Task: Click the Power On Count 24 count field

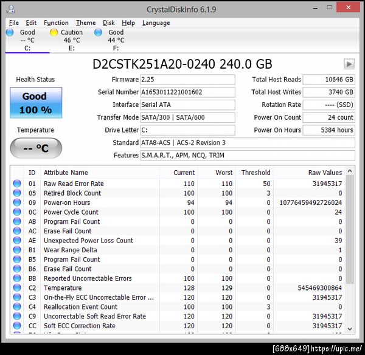Action: point(329,117)
